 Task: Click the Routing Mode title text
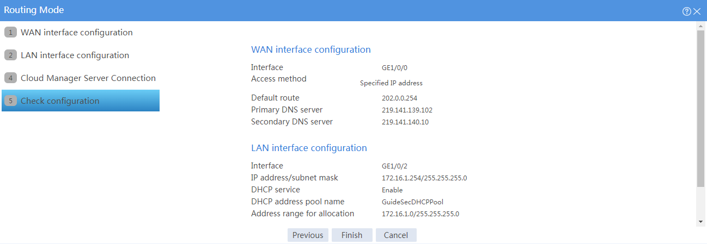[34, 10]
